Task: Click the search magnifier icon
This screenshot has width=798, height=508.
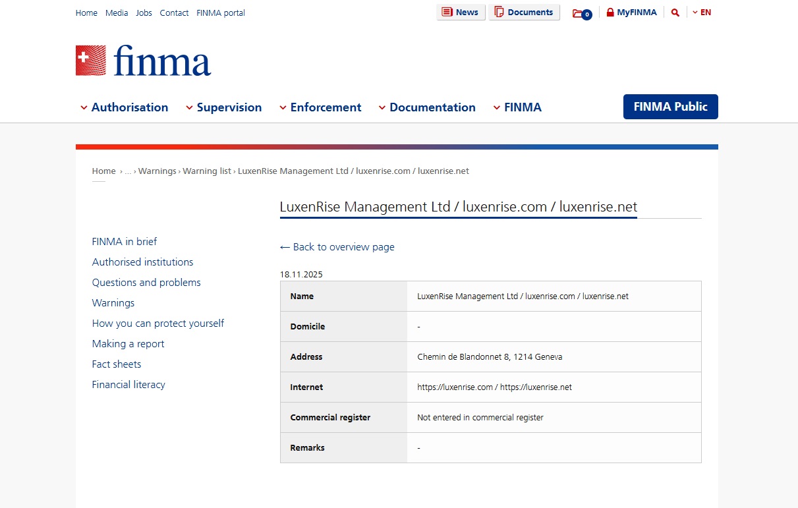Action: click(675, 12)
